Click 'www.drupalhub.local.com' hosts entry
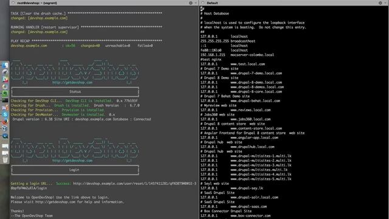389x219 pixels. tap(252, 147)
